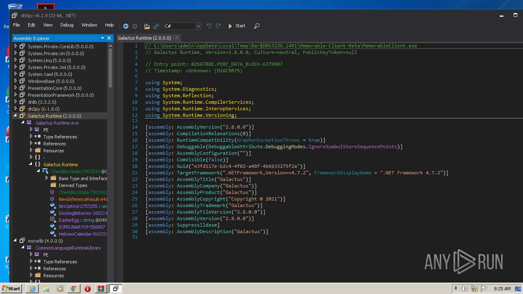523x294 pixels.
Task: Select the BinOpKind-2757255 field
Action: (x=78, y=206)
